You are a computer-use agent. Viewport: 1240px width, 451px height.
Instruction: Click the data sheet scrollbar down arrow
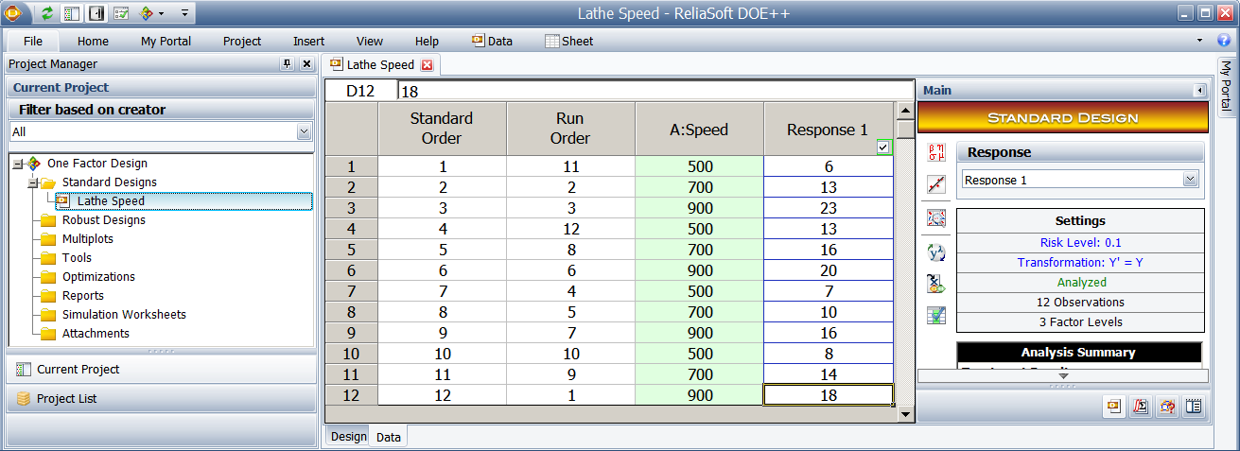[905, 414]
